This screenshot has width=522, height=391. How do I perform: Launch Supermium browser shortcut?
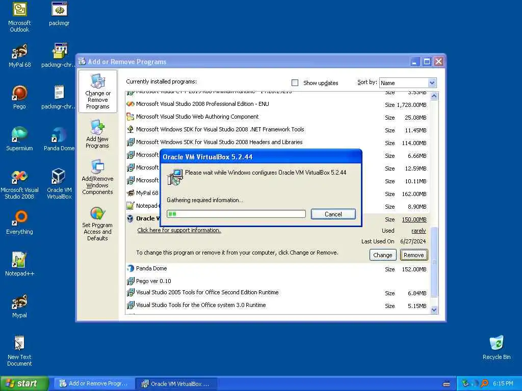coord(19,139)
